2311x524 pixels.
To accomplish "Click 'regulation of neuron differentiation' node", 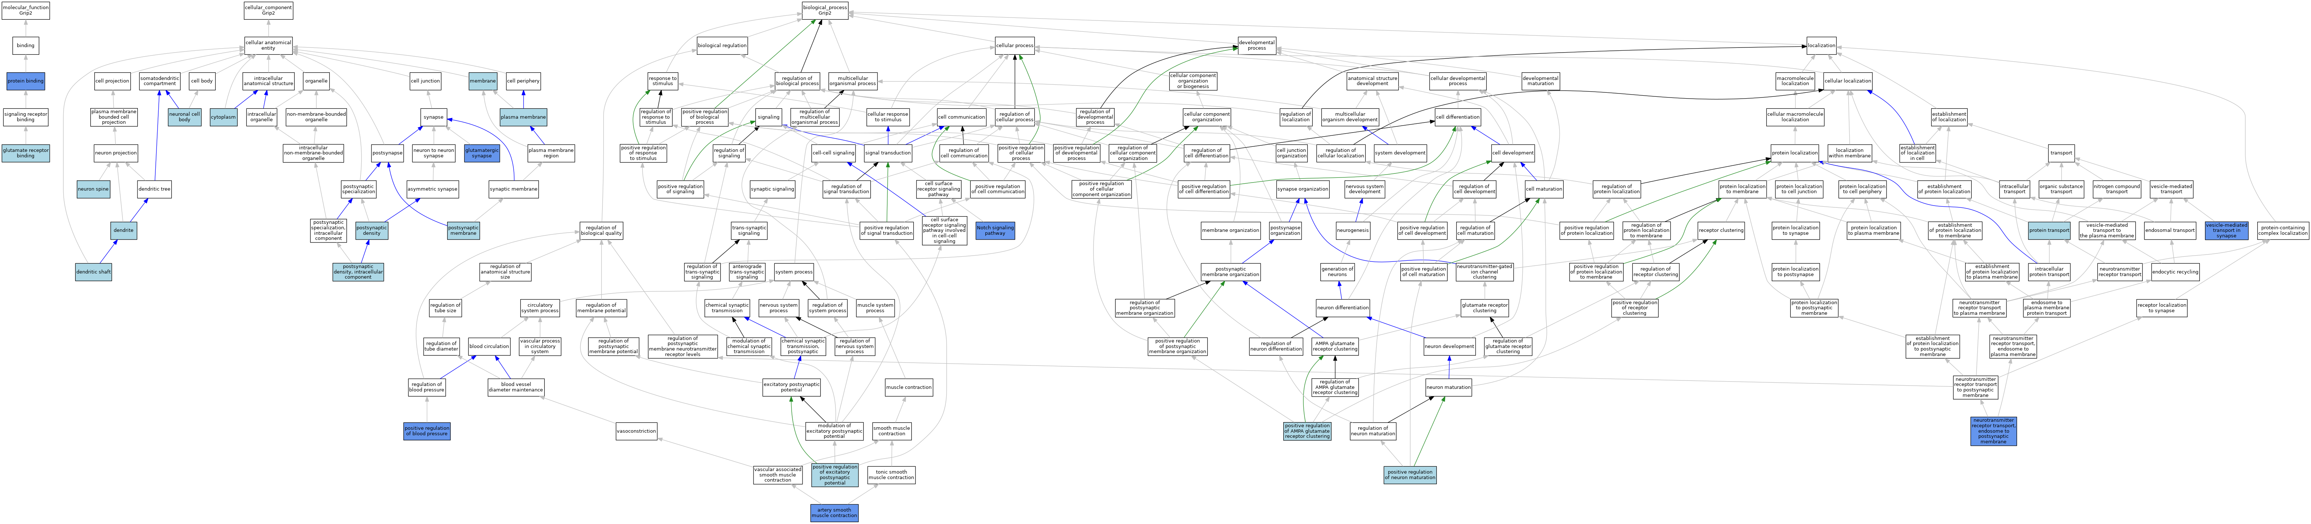I will click(x=1276, y=347).
